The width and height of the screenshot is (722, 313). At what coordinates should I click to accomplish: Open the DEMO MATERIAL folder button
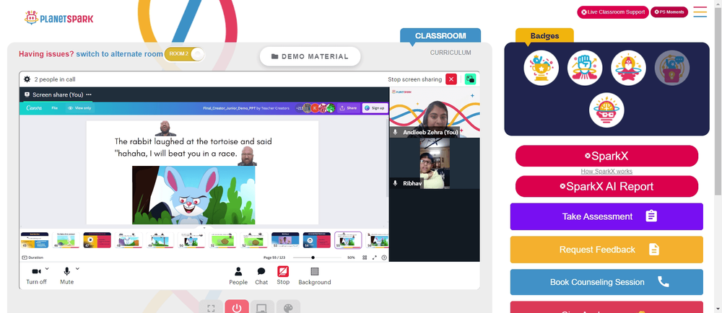[x=310, y=56]
